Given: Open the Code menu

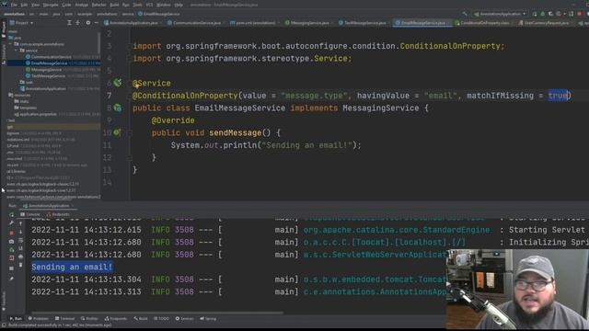Looking at the screenshot, I should tap(66, 5).
